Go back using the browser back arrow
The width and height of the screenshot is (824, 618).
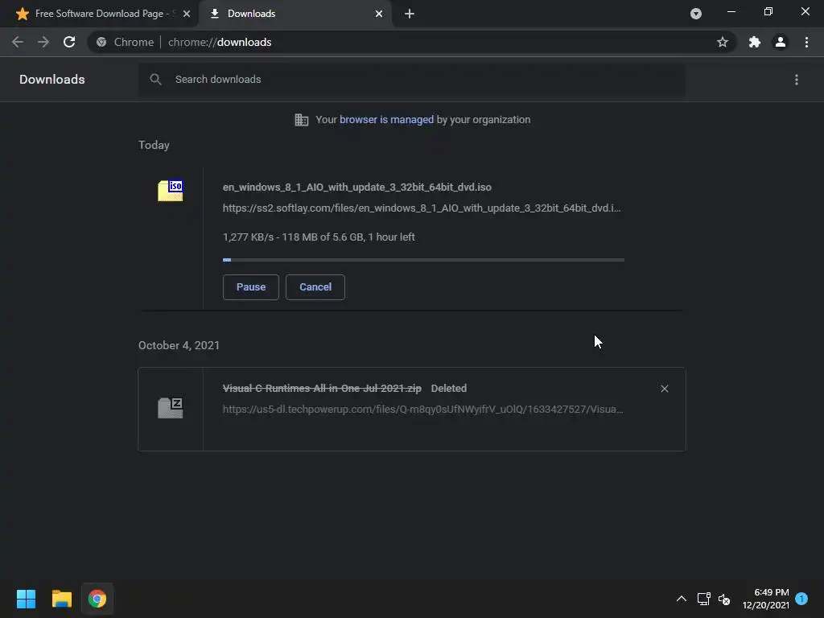[18, 42]
